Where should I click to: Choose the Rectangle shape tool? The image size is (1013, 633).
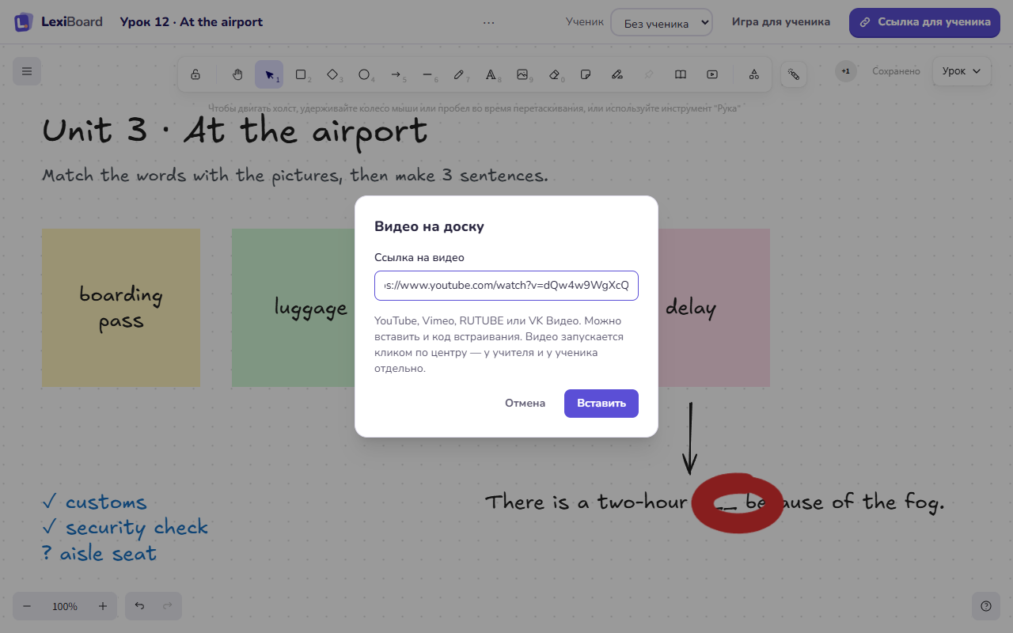coord(301,74)
